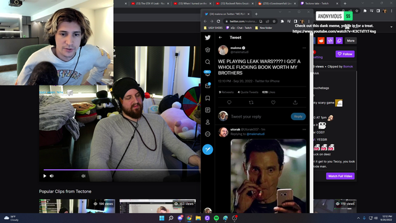Open new tab in Twitter window
The width and height of the screenshot is (396, 223).
[x=256, y=14]
